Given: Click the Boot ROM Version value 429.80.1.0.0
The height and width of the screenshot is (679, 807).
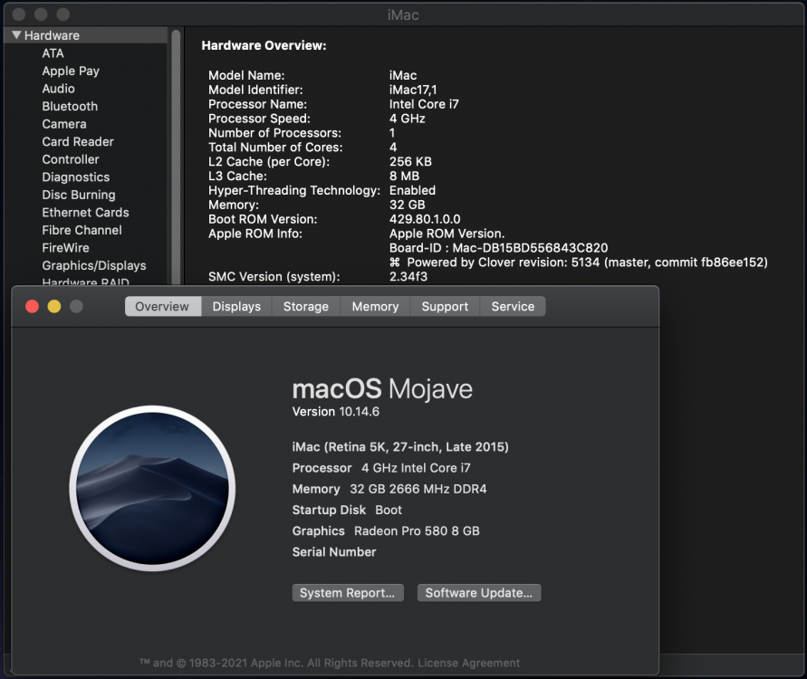Looking at the screenshot, I should point(425,219).
